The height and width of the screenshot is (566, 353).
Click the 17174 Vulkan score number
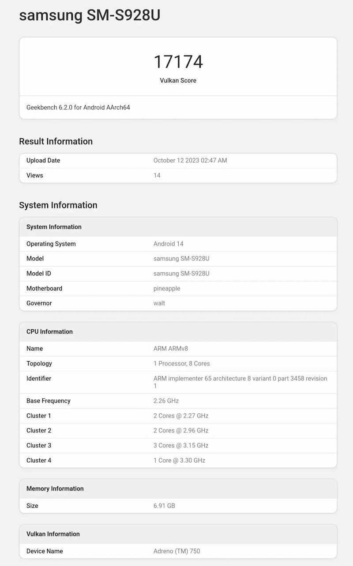point(178,62)
